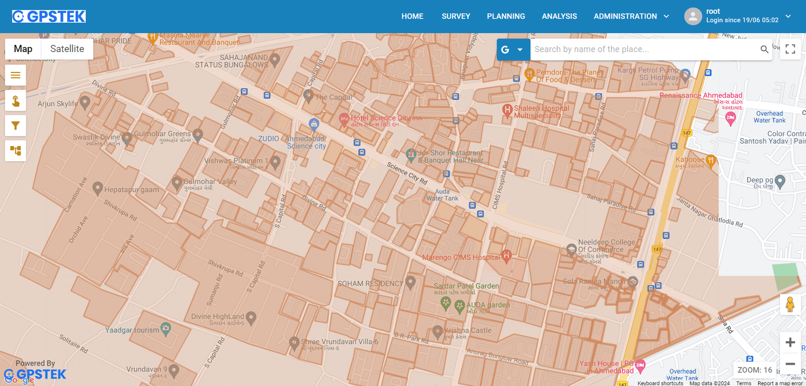Click Report a map error
The image size is (806, 386).
pos(780,383)
